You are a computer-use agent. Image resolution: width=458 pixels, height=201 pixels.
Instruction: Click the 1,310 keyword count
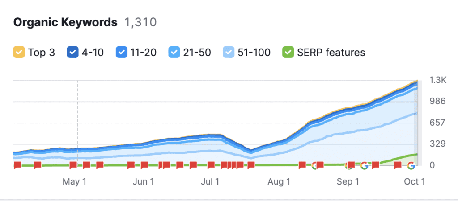(140, 22)
